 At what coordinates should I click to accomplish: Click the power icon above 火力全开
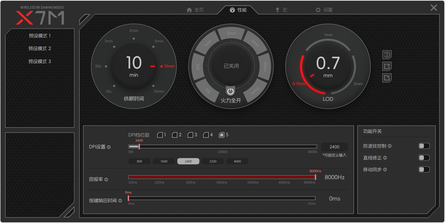pyautogui.click(x=231, y=91)
